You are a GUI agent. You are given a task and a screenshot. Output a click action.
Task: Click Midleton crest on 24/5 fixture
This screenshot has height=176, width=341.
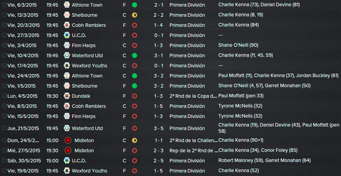tap(68, 140)
